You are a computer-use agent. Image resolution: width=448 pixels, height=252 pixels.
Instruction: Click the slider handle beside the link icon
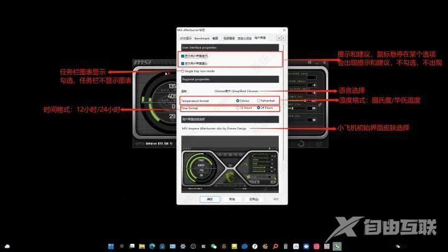pos(292,108)
